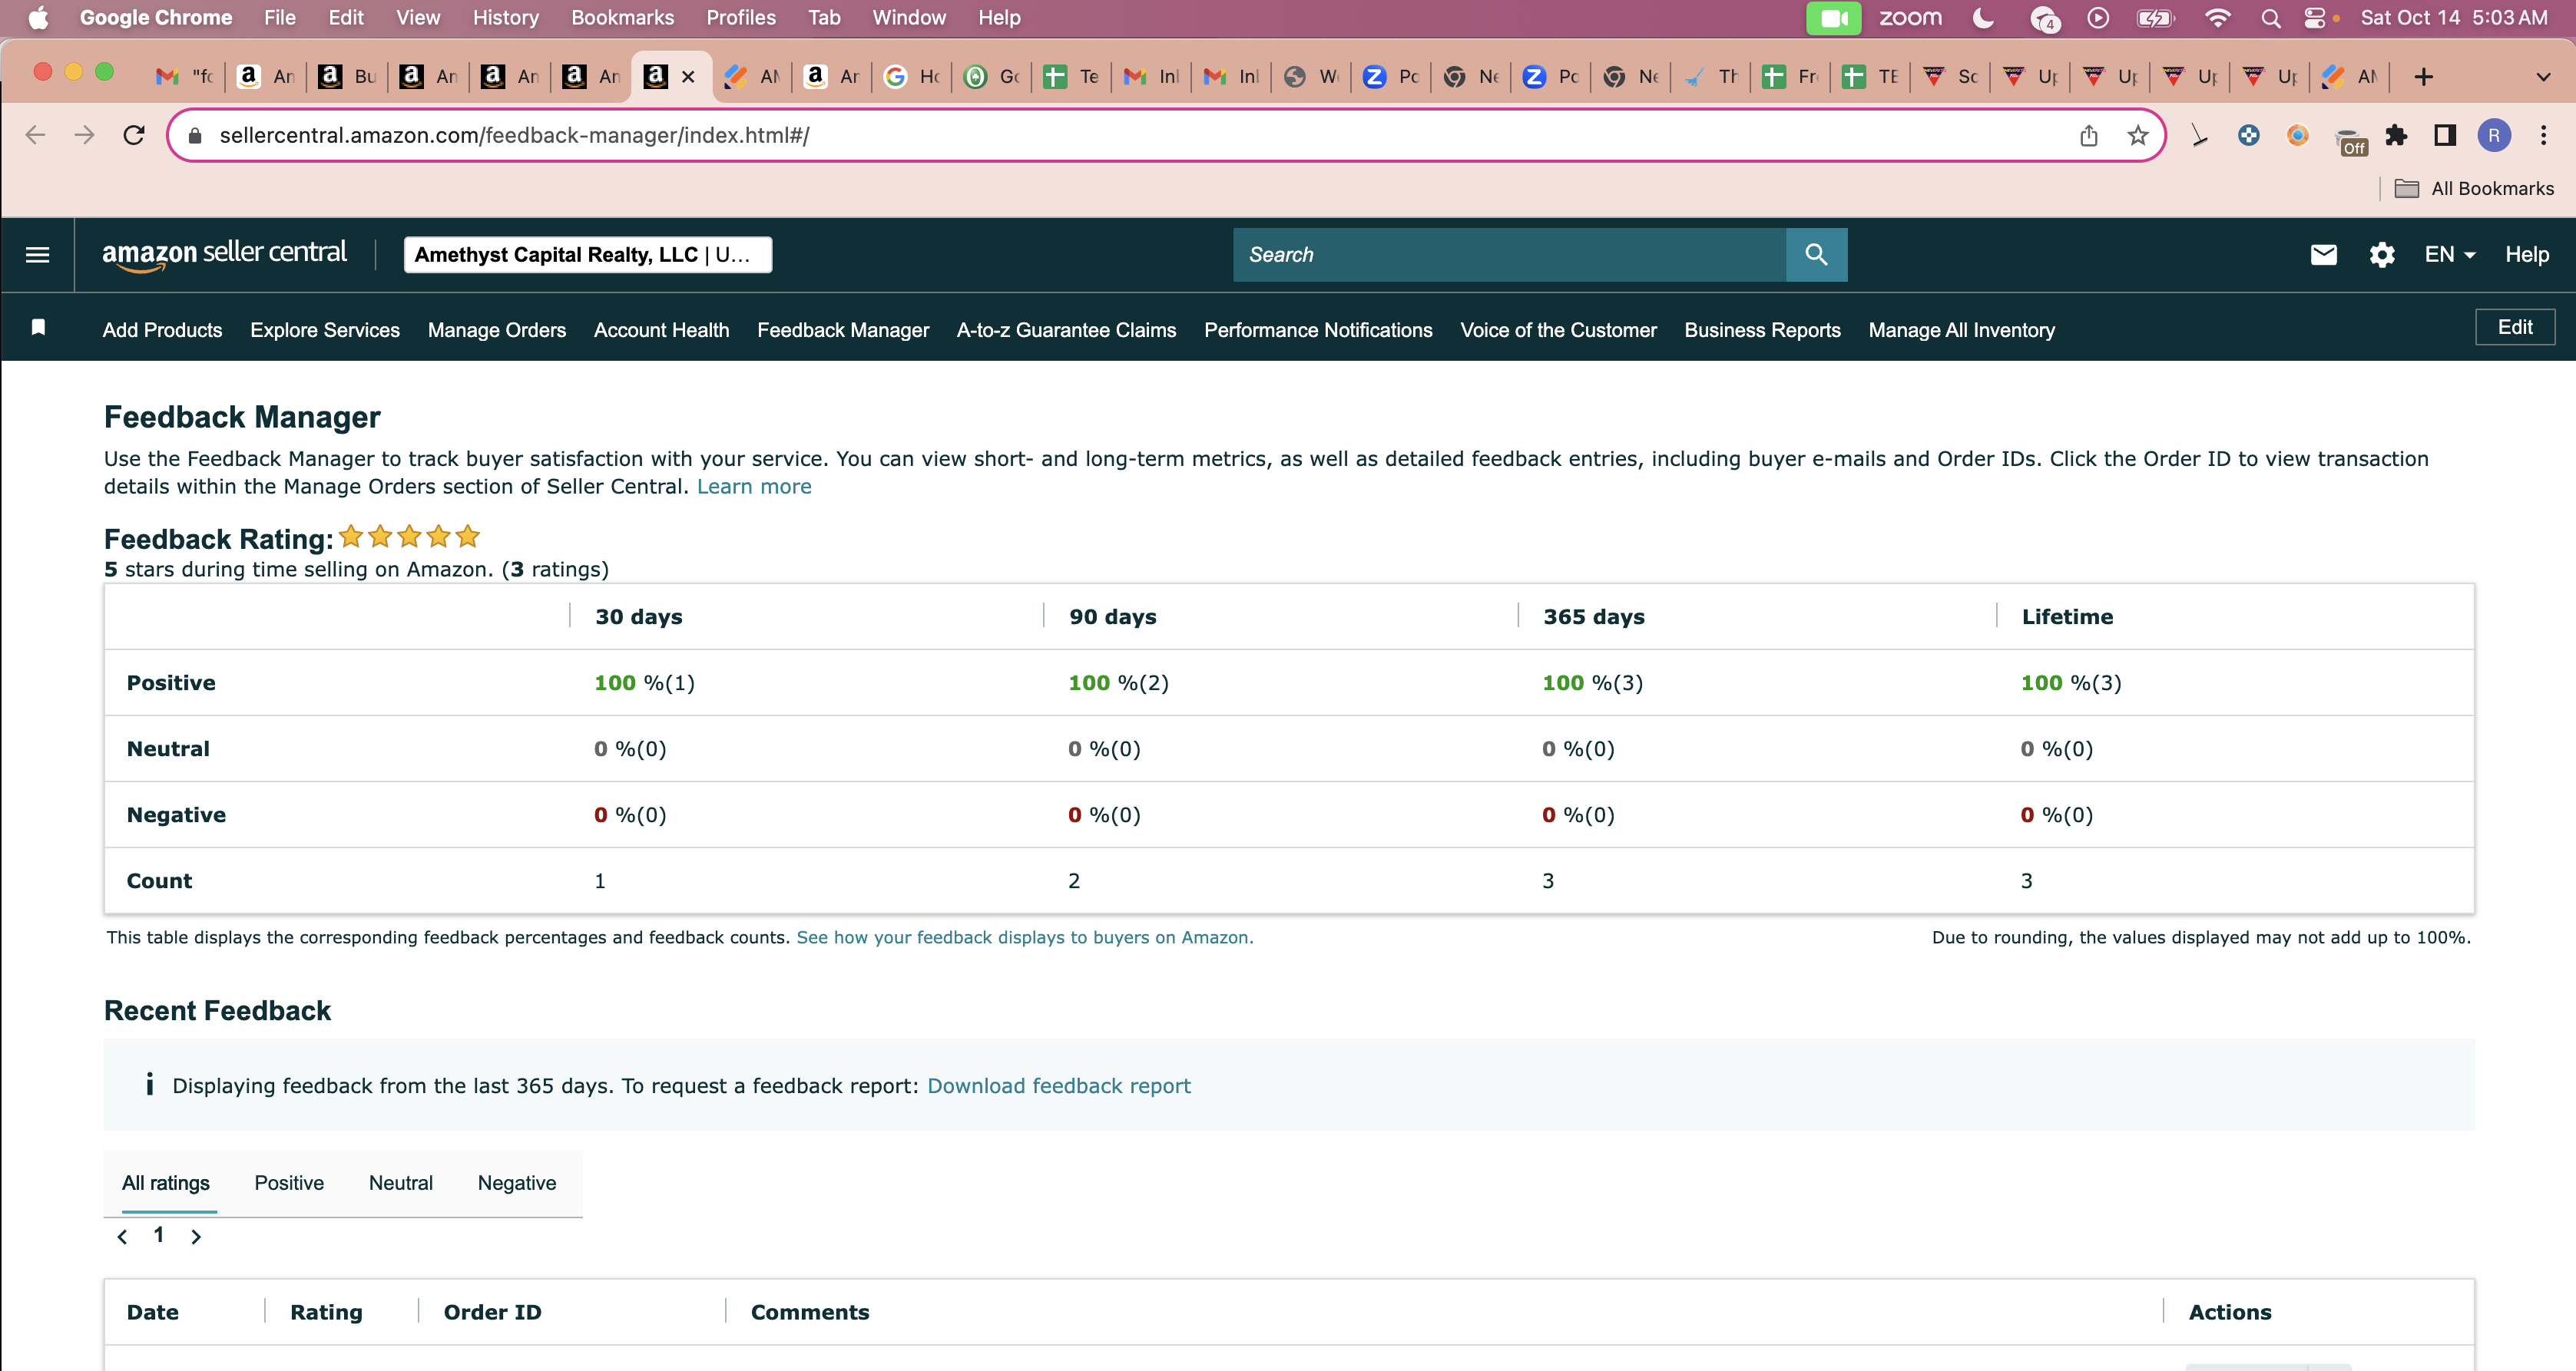
Task: Open macOS Spotlight search
Action: pos(2270,18)
